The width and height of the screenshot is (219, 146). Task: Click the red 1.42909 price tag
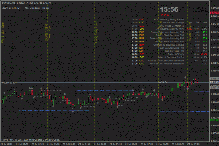pos(214,13)
